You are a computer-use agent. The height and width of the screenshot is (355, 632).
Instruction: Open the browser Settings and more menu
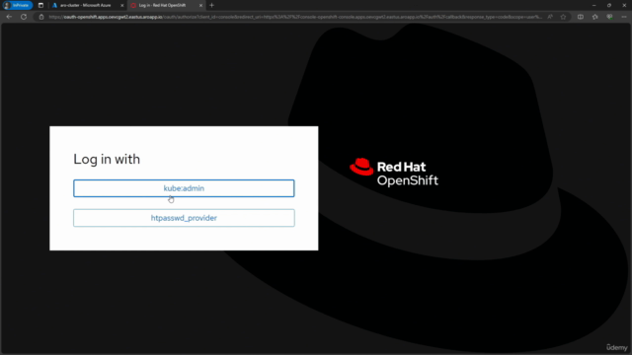624,17
